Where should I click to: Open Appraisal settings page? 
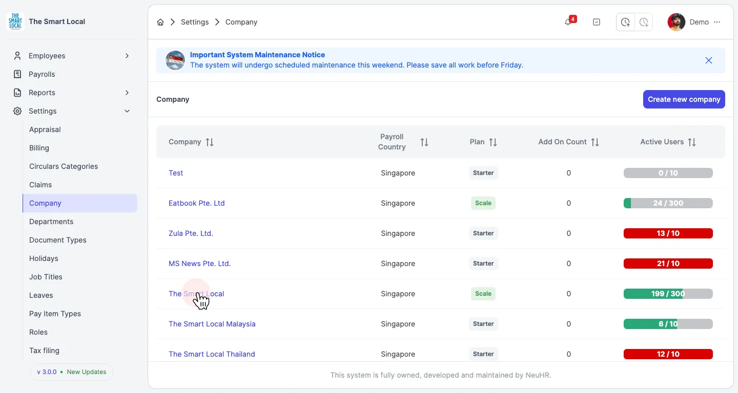[80, 129]
